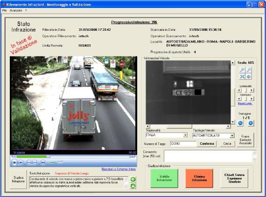Image resolution: width=266 pixels, height=197 pixels.
Task: Close the Rilevamento Infrazioni window
Action: pos(261,5)
